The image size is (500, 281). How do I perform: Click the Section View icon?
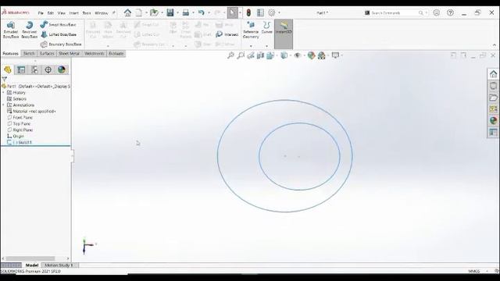[260, 55]
